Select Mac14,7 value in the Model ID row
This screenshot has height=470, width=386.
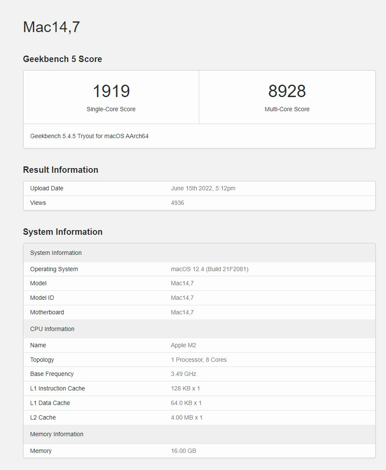tap(182, 298)
